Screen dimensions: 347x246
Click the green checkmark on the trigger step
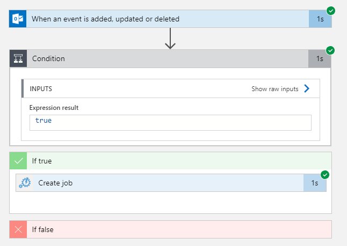(x=331, y=10)
